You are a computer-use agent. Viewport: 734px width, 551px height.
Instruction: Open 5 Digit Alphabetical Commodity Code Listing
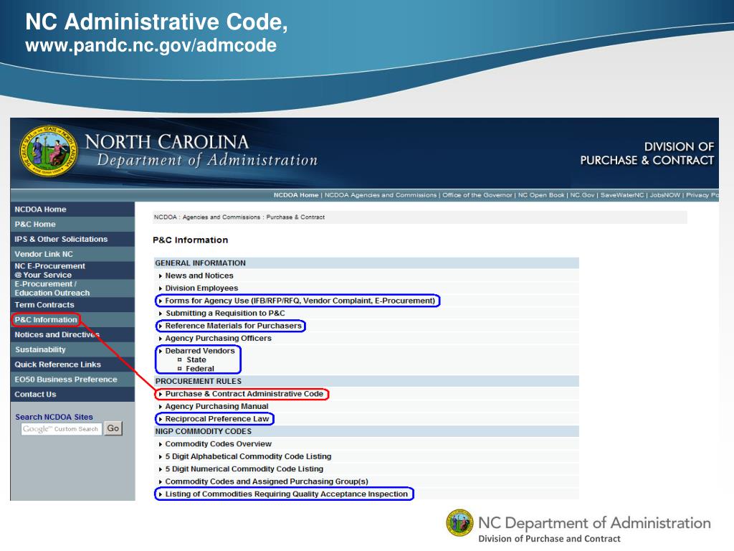pos(248,456)
